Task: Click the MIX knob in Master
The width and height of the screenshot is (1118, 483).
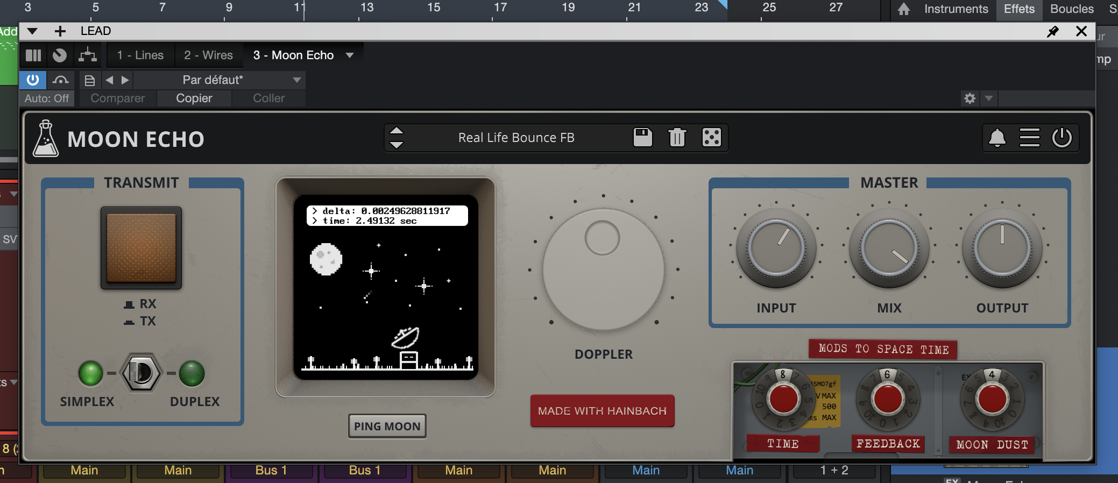Action: (889, 249)
